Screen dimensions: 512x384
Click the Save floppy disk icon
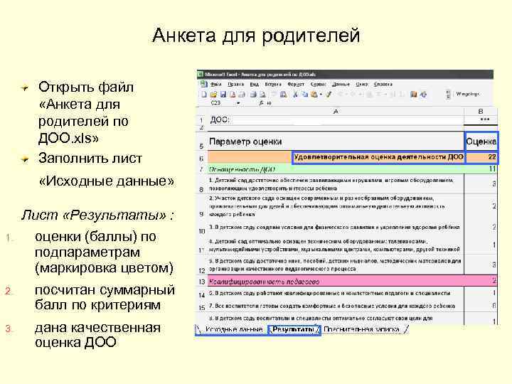[x=223, y=95]
